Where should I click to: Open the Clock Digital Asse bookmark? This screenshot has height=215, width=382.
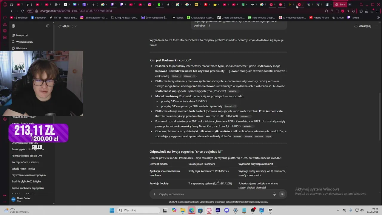tap(200, 18)
